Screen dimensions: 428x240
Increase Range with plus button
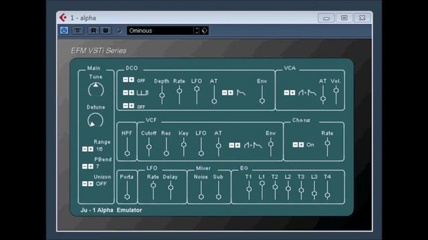(x=91, y=149)
